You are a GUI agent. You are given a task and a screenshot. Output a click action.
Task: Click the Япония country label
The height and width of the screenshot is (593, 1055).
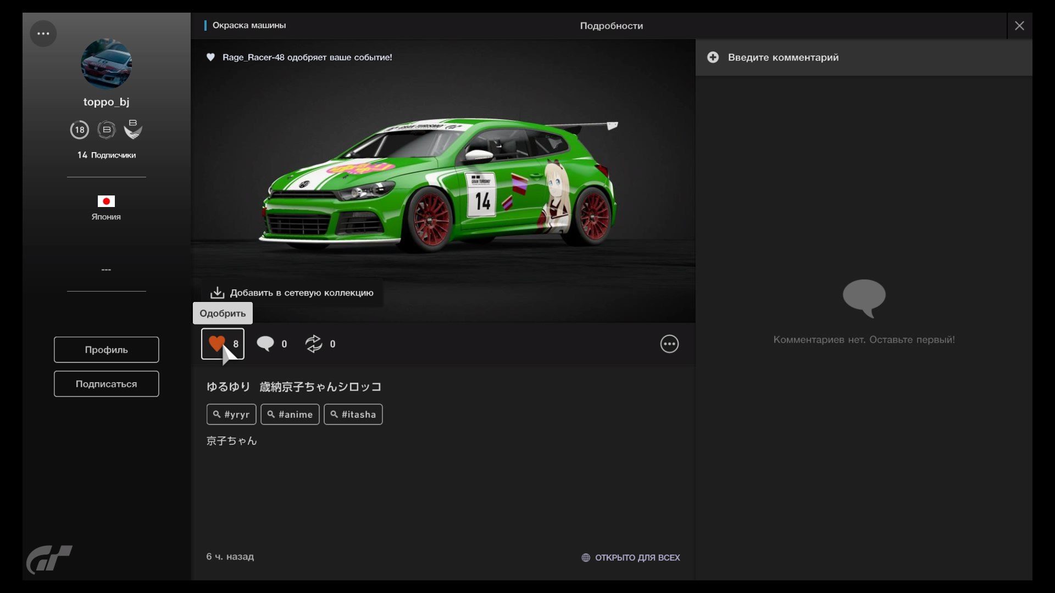click(106, 217)
